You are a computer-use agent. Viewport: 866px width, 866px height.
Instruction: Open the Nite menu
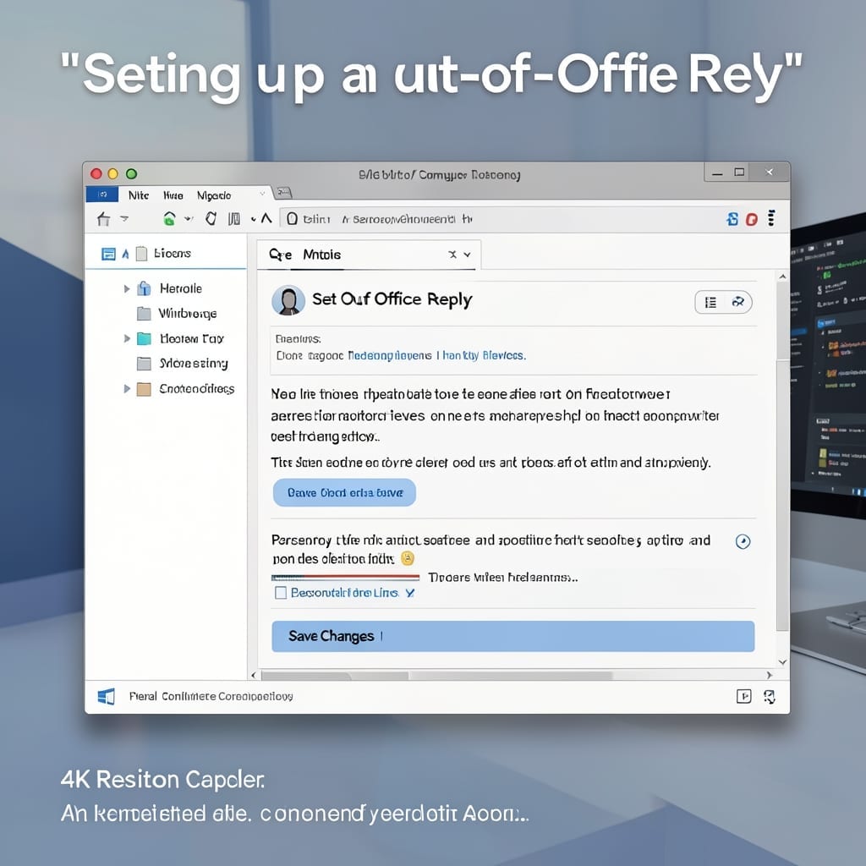click(139, 195)
